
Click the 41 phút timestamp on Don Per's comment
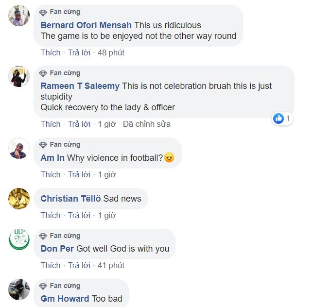coord(111,265)
